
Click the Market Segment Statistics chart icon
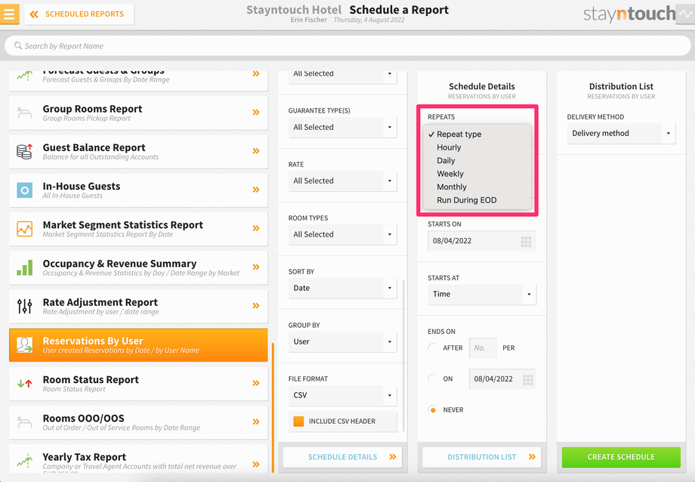pos(24,229)
